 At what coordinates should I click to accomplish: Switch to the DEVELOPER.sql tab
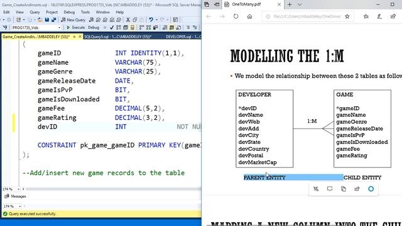(x=183, y=37)
